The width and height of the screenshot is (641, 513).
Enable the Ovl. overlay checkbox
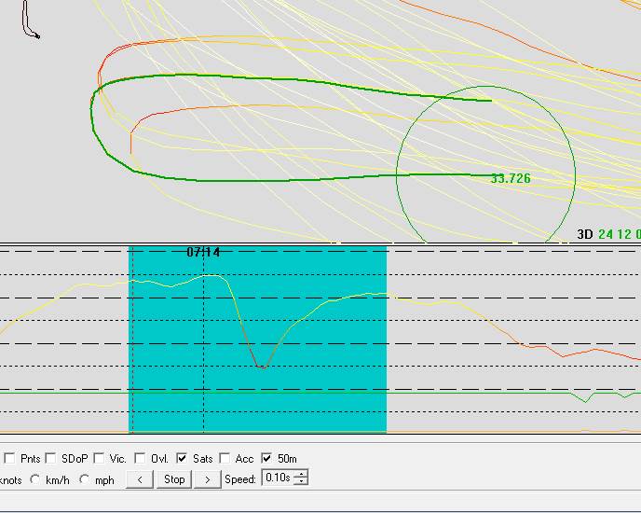(140, 459)
